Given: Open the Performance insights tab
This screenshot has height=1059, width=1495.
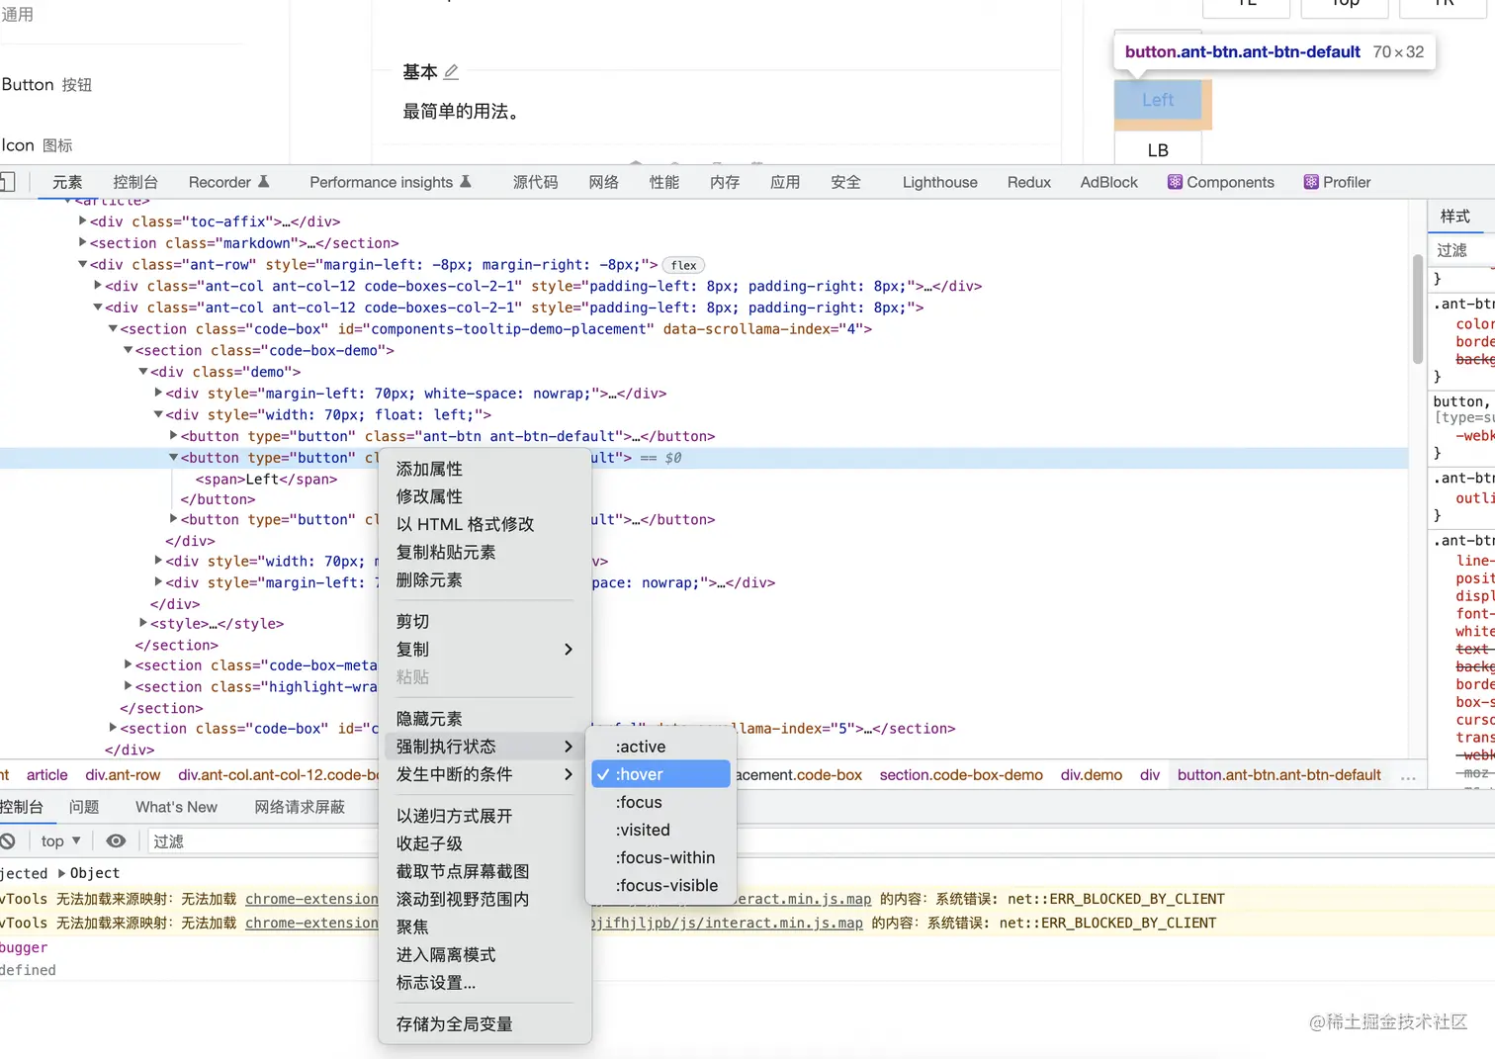Looking at the screenshot, I should tap(381, 182).
